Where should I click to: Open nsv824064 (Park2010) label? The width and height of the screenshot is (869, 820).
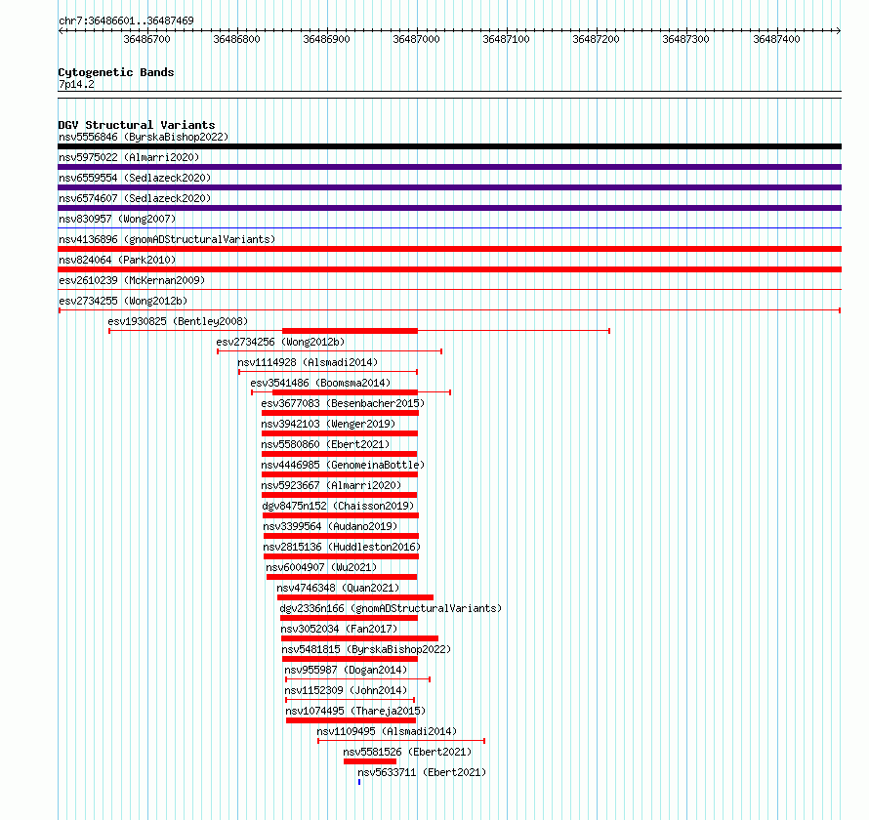(x=117, y=260)
